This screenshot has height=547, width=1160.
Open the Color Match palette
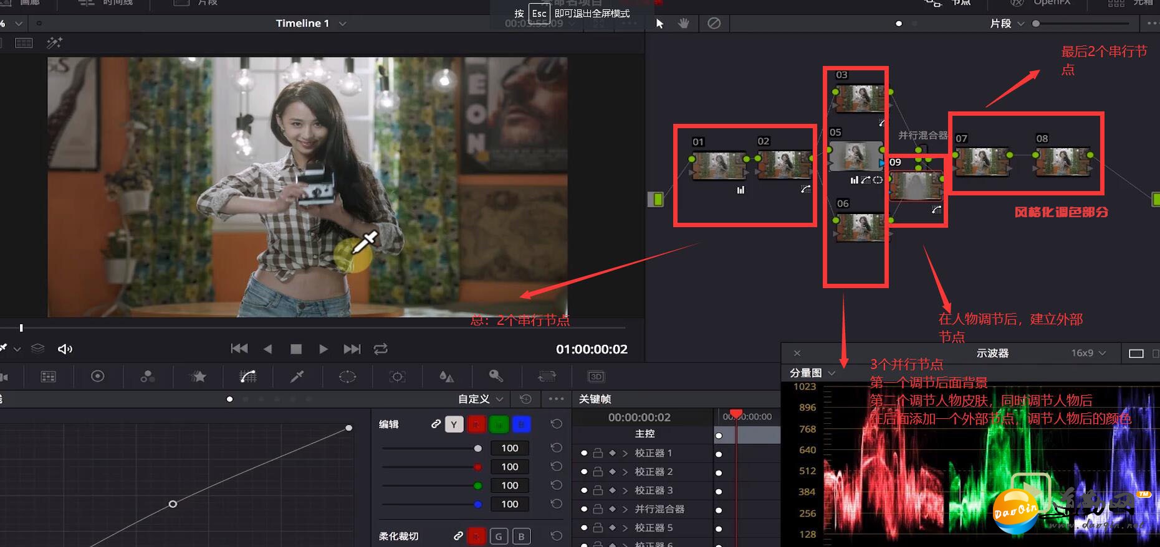48,376
